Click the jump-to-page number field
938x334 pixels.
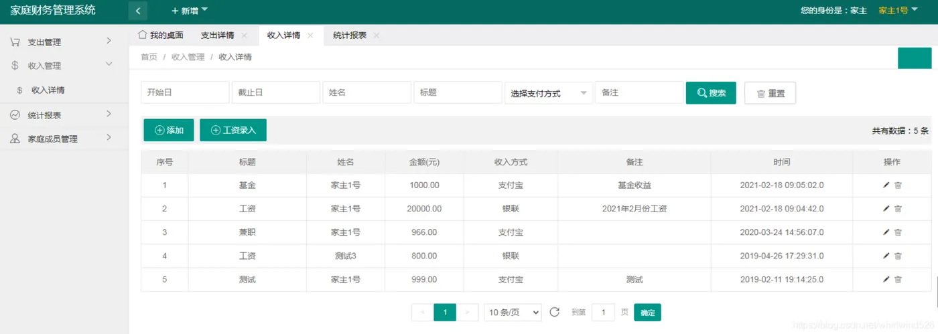pos(603,313)
